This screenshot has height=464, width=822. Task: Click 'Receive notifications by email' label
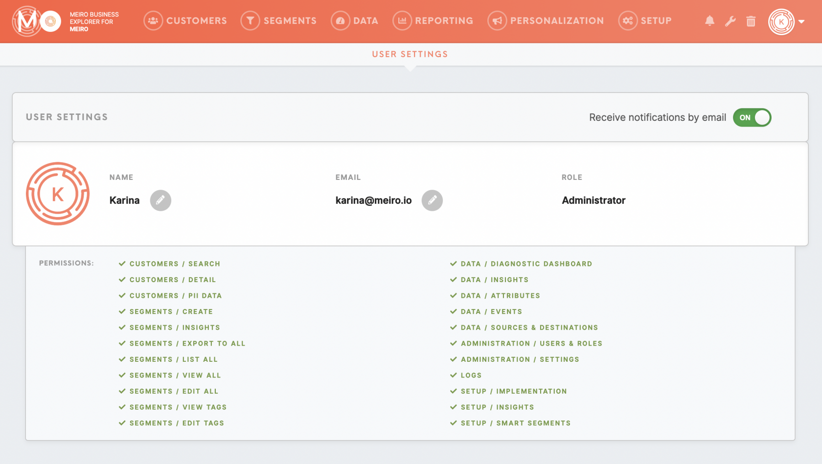pyautogui.click(x=658, y=117)
